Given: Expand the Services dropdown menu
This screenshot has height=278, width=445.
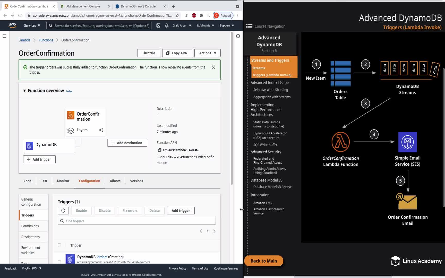Looking at the screenshot, I should click(32, 25).
